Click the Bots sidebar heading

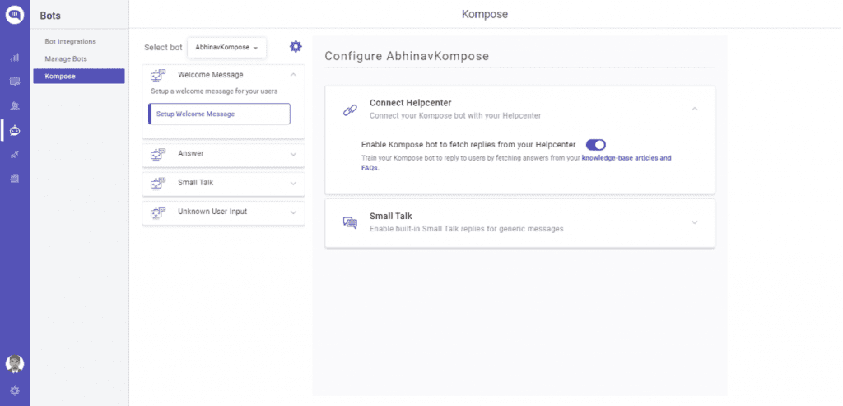coord(50,16)
